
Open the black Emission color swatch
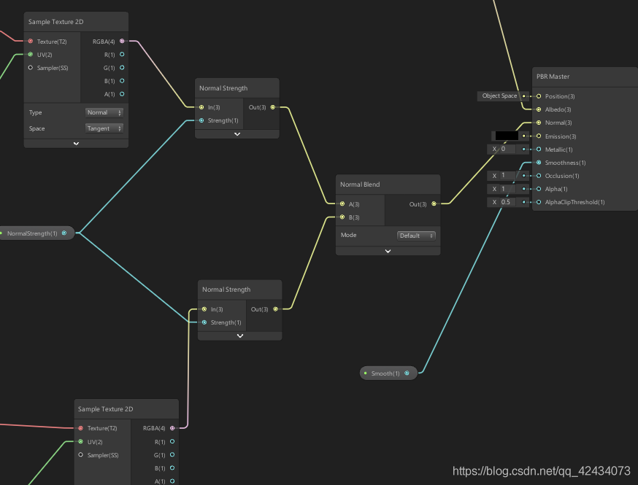pos(507,136)
